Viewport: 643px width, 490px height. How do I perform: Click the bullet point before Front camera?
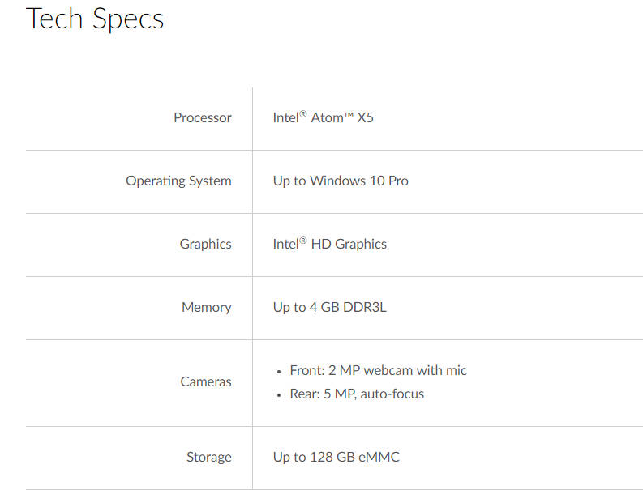point(278,372)
